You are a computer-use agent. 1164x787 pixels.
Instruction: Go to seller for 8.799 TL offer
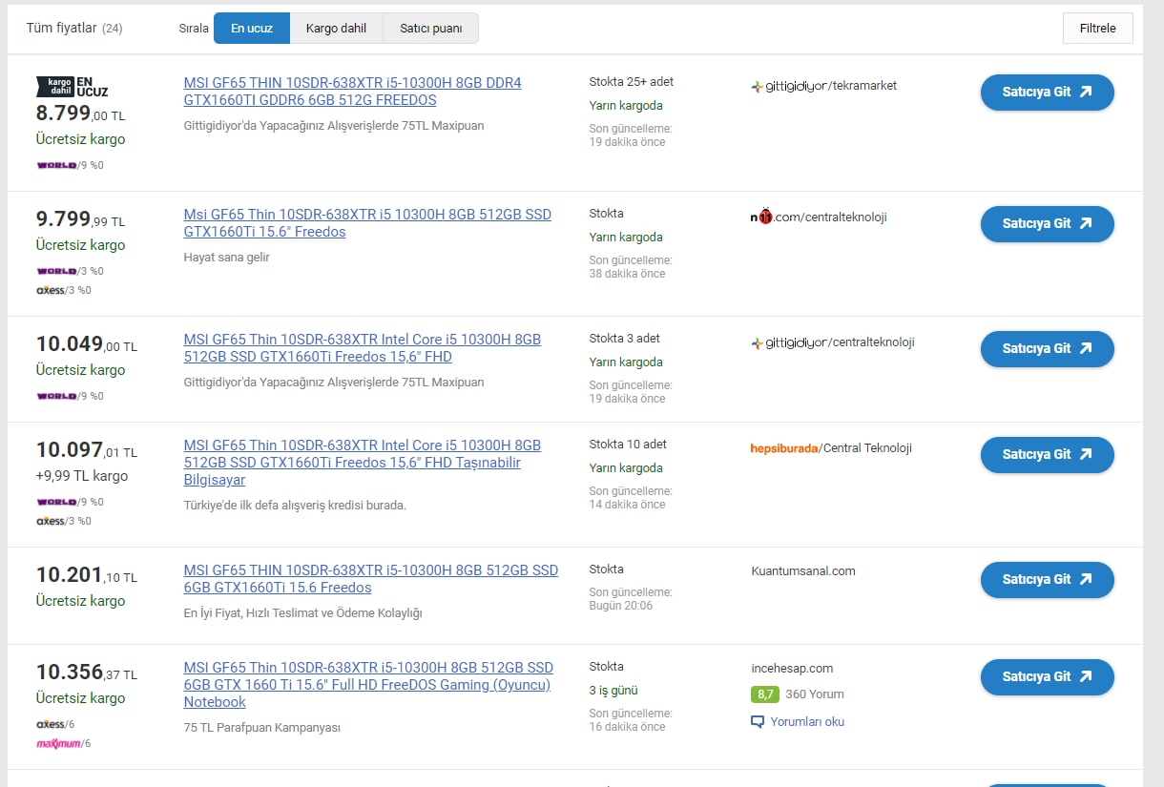coord(1047,93)
